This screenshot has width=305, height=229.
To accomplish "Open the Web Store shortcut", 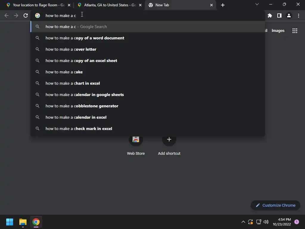I will (x=136, y=145).
